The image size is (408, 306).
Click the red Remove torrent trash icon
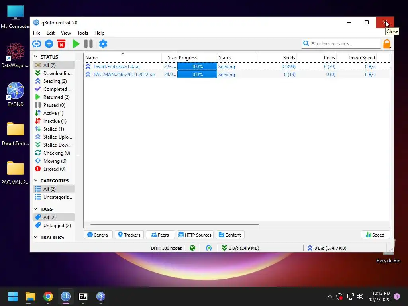(x=61, y=44)
